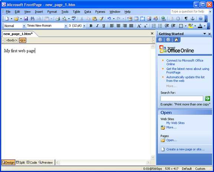Screen dimensions: 214x172
Task: Open the Getting Started pane dropdown arrow
Action: pos(205,34)
